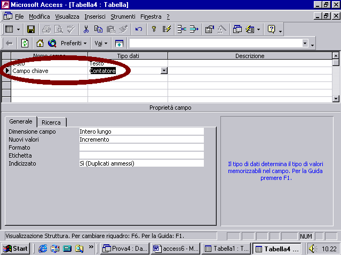Click the Undo arrow icon
The width and height of the screenshot is (341, 255).
139,29
